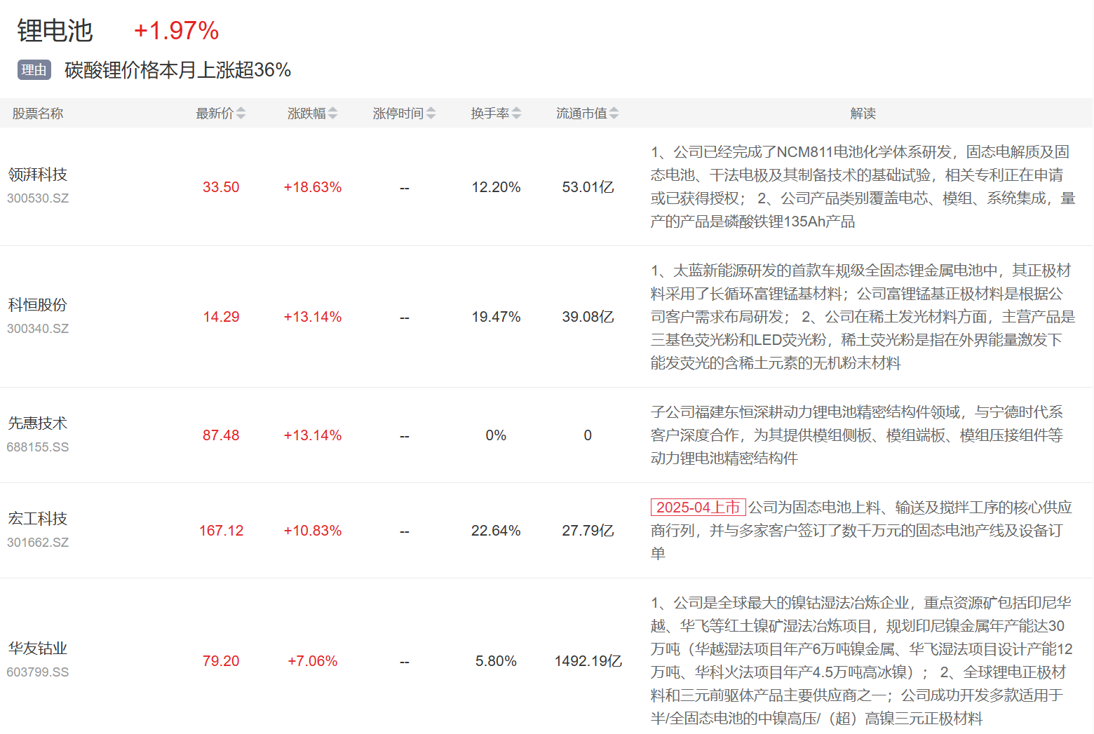Image resolution: width=1094 pixels, height=734 pixels.
Task: Click sort arrows next to 最新价
Action: click(241, 114)
